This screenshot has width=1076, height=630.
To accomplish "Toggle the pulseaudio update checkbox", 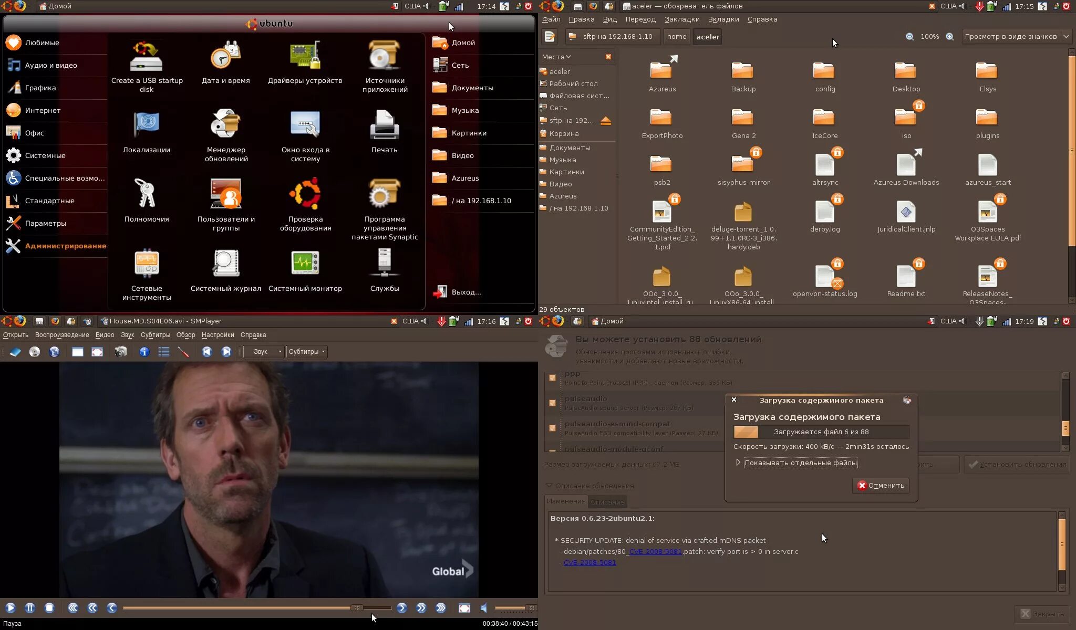I will [552, 403].
